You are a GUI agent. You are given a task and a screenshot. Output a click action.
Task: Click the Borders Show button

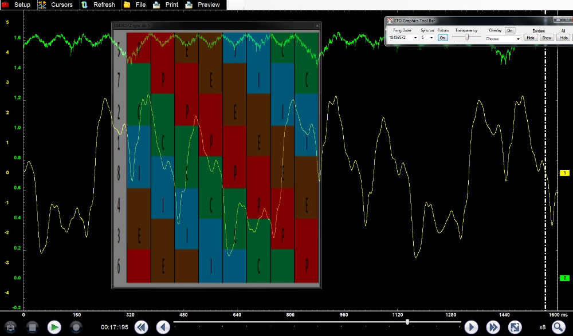(547, 38)
